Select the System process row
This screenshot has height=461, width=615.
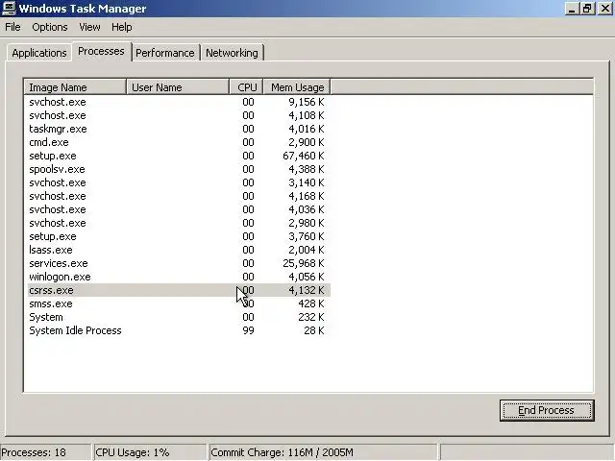tap(179, 317)
